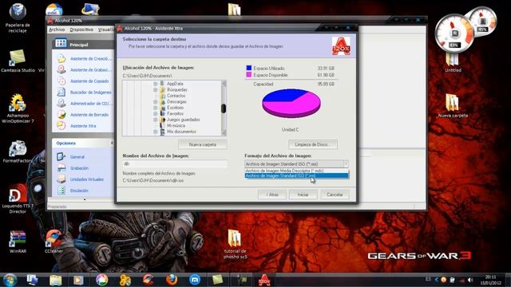Open the Archivo menu
The height and width of the screenshot is (287, 511).
pos(57,29)
